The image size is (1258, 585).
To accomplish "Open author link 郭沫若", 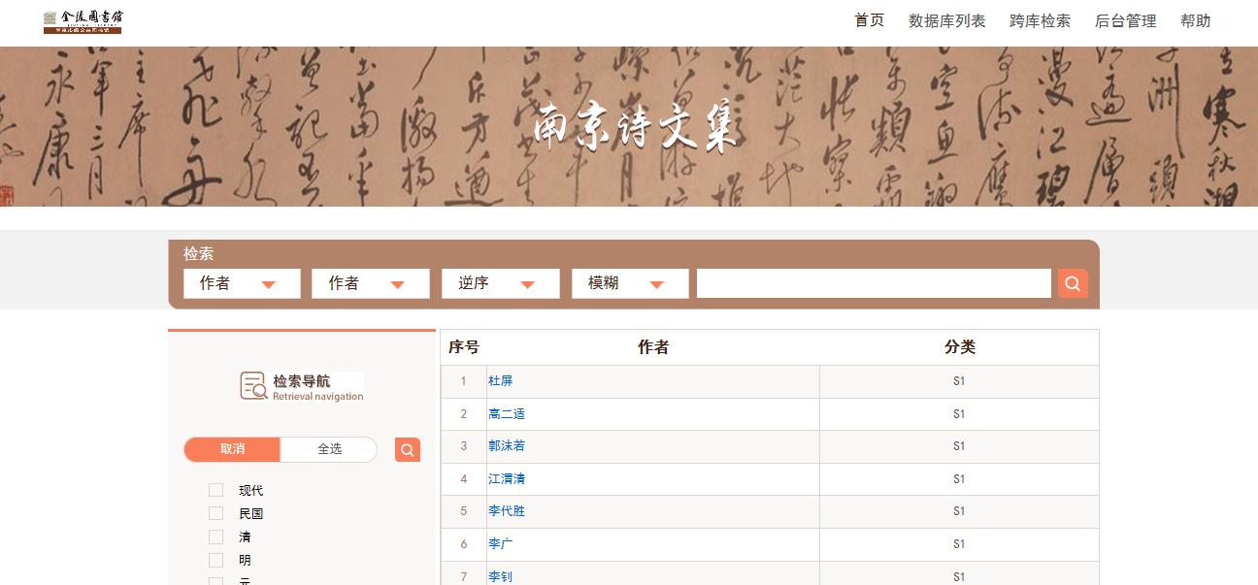I will point(507,446).
